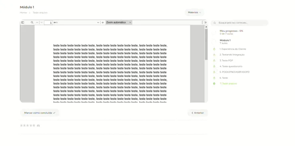Click the Home breadcrumb link
Viewport: 295px width, 146px height.
click(x=23, y=12)
